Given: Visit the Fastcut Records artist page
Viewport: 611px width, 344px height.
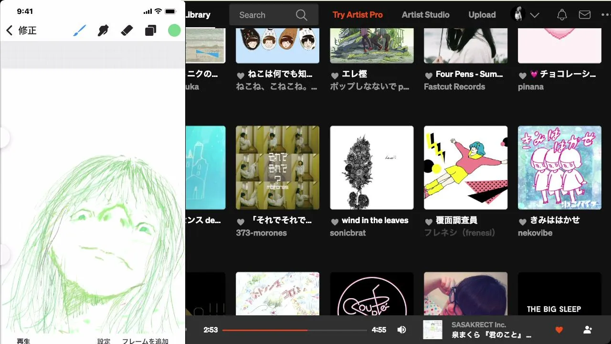Looking at the screenshot, I should click(454, 87).
